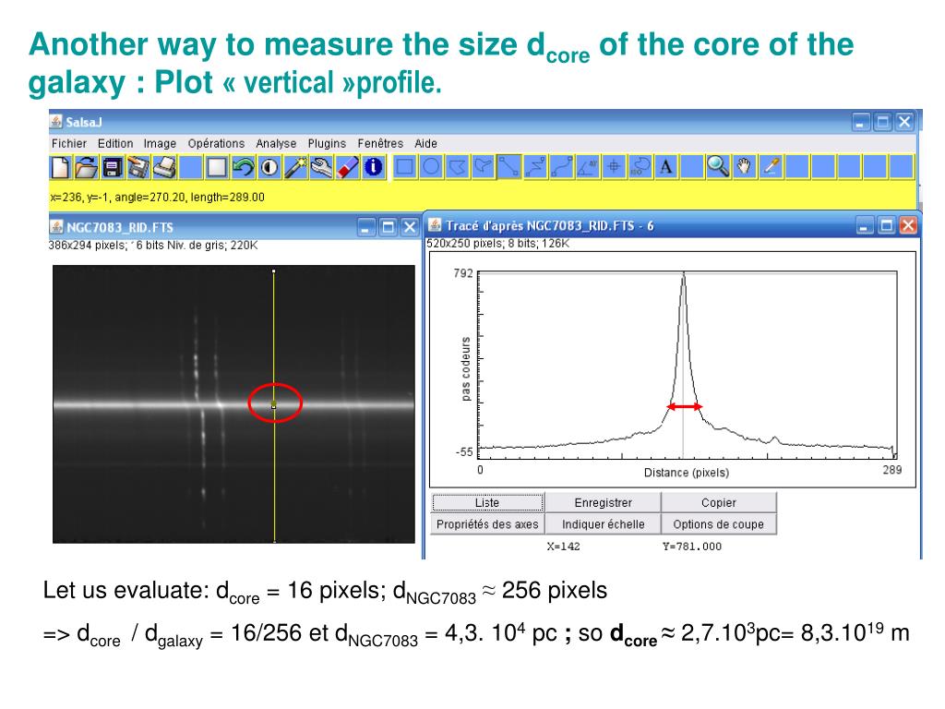This screenshot has height=709, width=945.
Task: Open the Plugins menu
Action: click(x=327, y=143)
